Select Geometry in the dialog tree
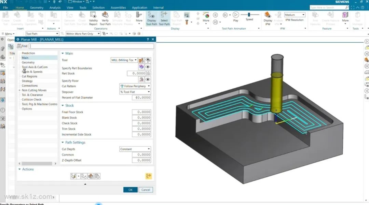 click(x=28, y=62)
